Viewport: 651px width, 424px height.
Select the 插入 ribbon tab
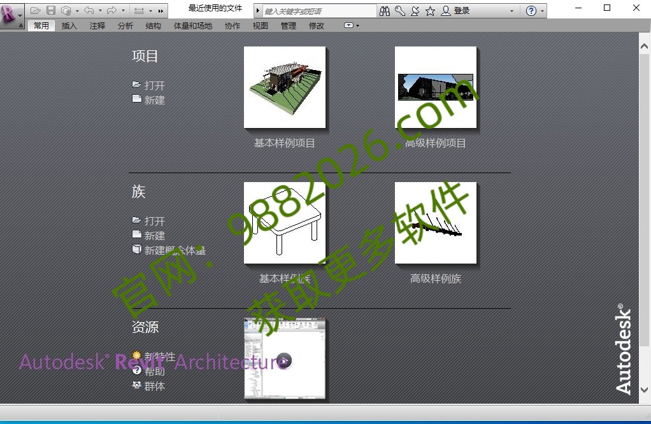(69, 25)
